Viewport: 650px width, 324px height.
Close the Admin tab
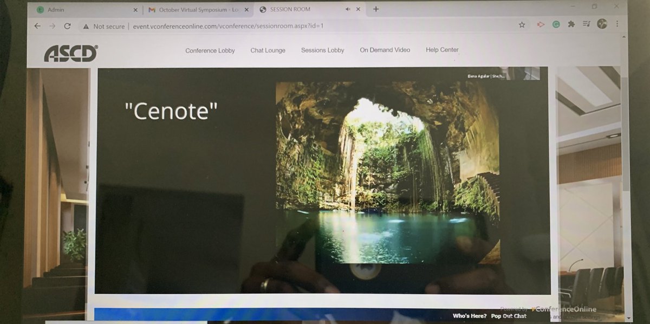pyautogui.click(x=135, y=10)
